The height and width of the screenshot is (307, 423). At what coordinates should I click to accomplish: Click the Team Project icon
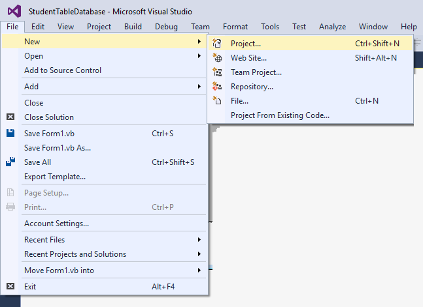point(218,72)
